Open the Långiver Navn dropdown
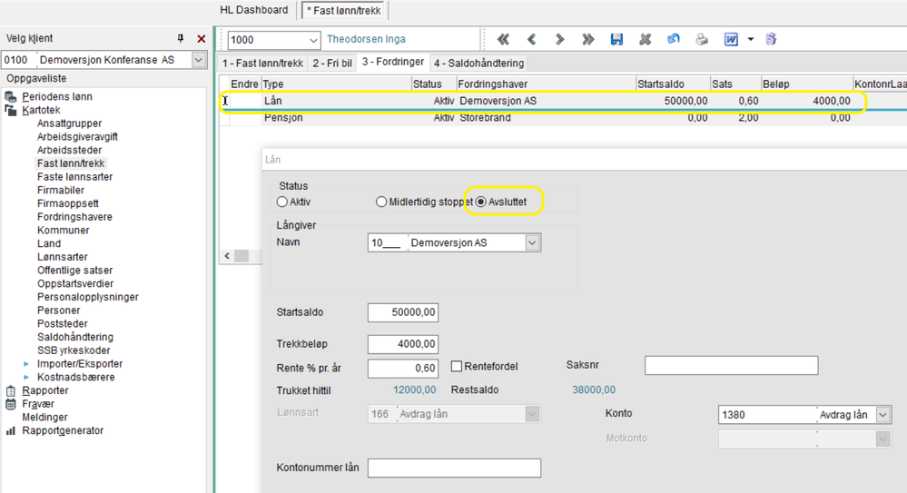907x493 pixels. point(533,243)
